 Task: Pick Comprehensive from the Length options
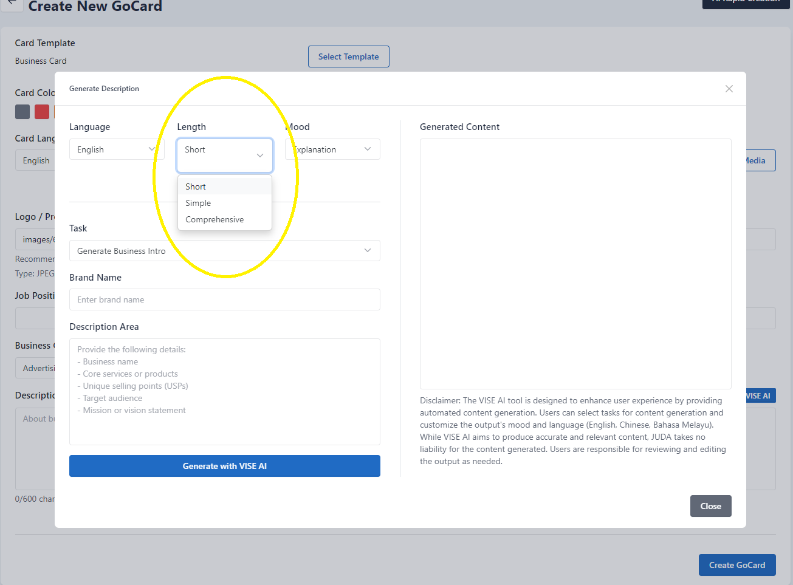215,219
